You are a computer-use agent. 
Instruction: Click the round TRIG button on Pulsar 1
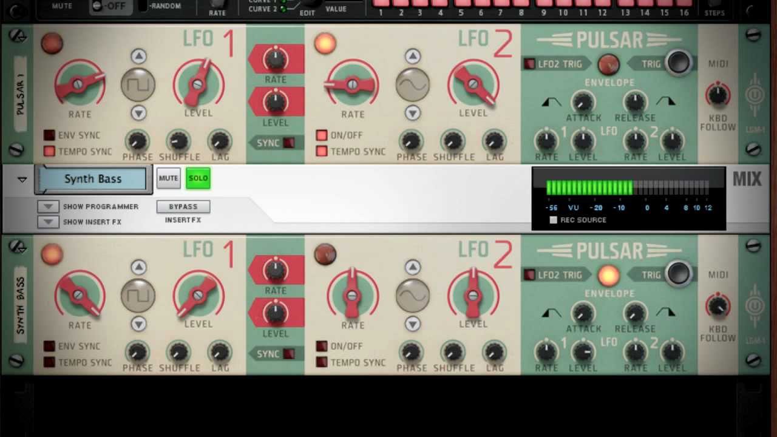pyautogui.click(x=679, y=63)
